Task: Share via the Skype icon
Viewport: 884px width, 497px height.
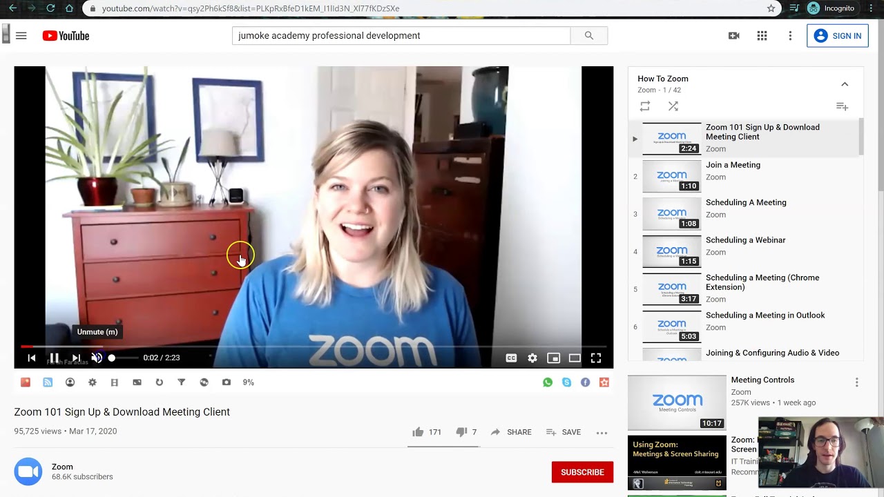Action: click(x=566, y=382)
